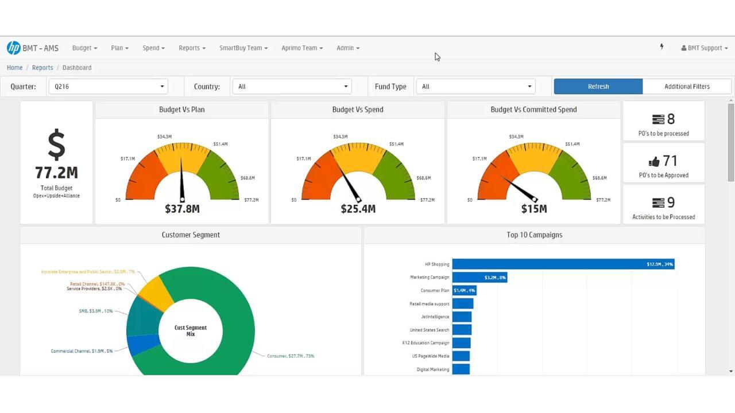The image size is (735, 413).
Task: Click the 77.2M Total Budget figure
Action: (x=56, y=173)
